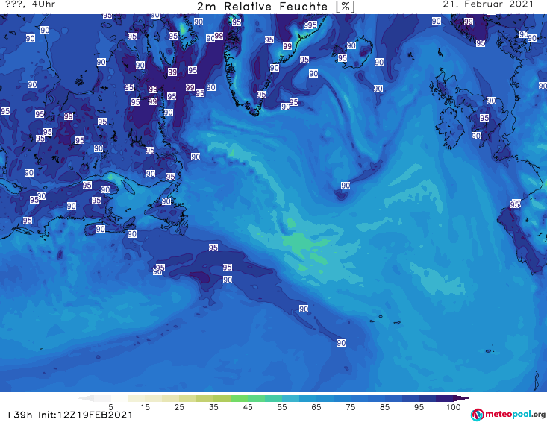
Task: Click the '95' contour label on the Iberian coast
Action: click(x=515, y=204)
